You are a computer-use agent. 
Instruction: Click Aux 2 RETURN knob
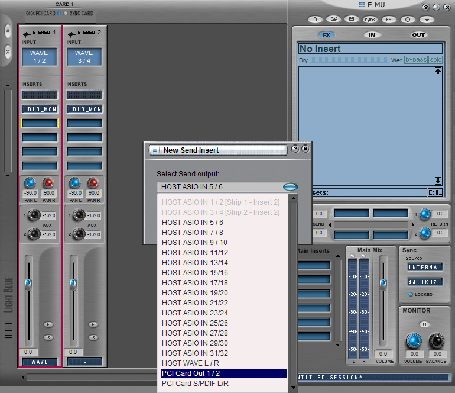click(x=425, y=233)
